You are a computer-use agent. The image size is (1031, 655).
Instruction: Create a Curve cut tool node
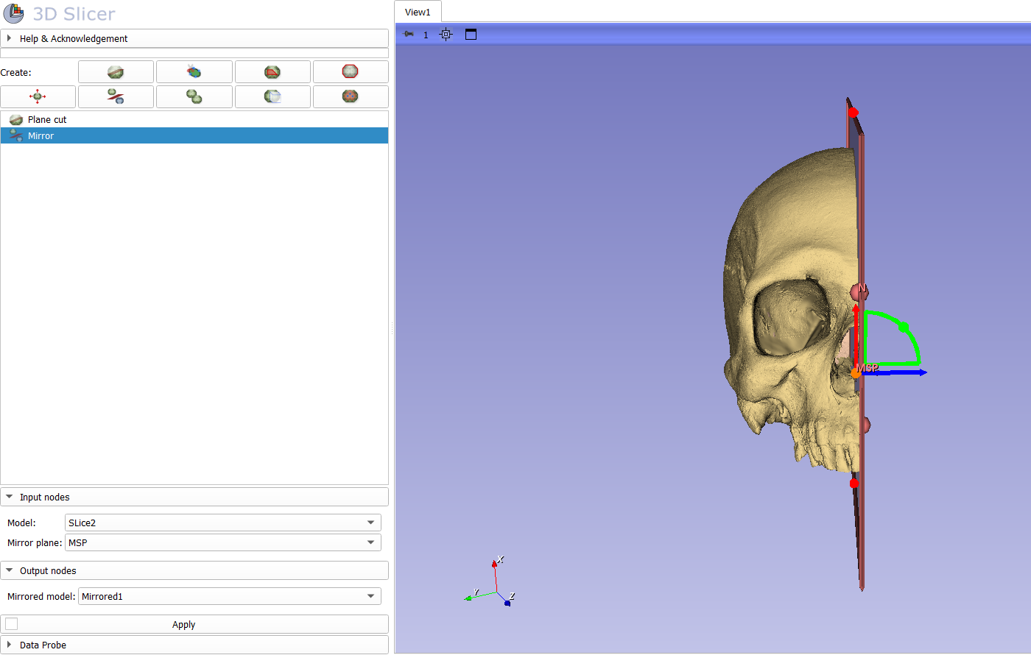click(x=194, y=72)
